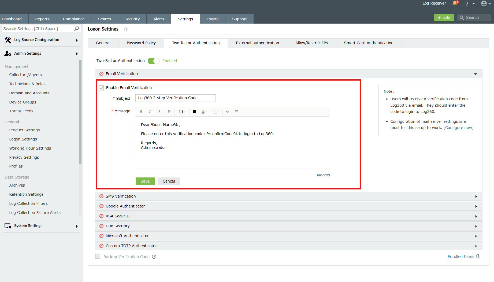The image size is (494, 282).
Task: Open Privacy Settings in sidebar
Action: coord(24,157)
